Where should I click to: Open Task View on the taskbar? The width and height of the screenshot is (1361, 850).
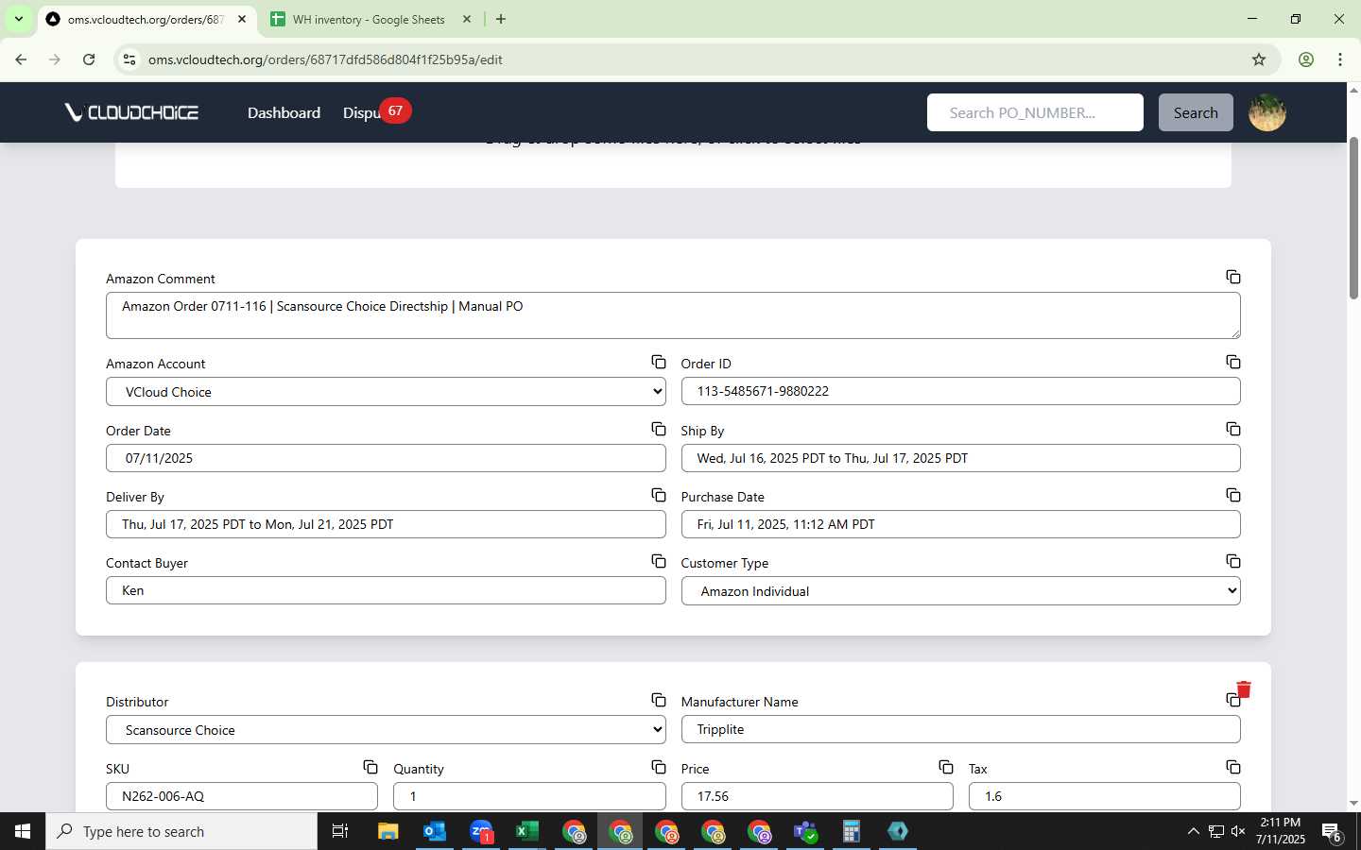click(340, 831)
